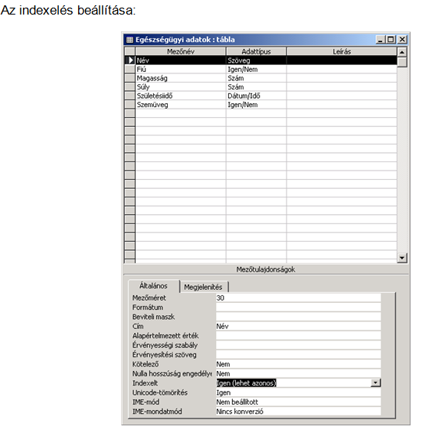Click the Nulla hosszúság engedélyezése value field

pyautogui.click(x=298, y=373)
